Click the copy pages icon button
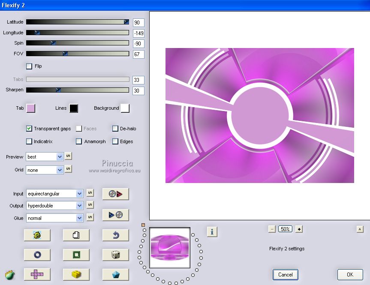The image size is (370, 285). 76,235
